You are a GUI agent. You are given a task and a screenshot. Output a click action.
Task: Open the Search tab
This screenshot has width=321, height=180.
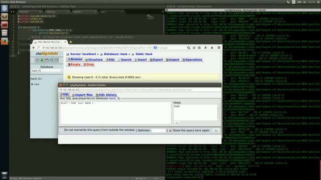click(124, 59)
